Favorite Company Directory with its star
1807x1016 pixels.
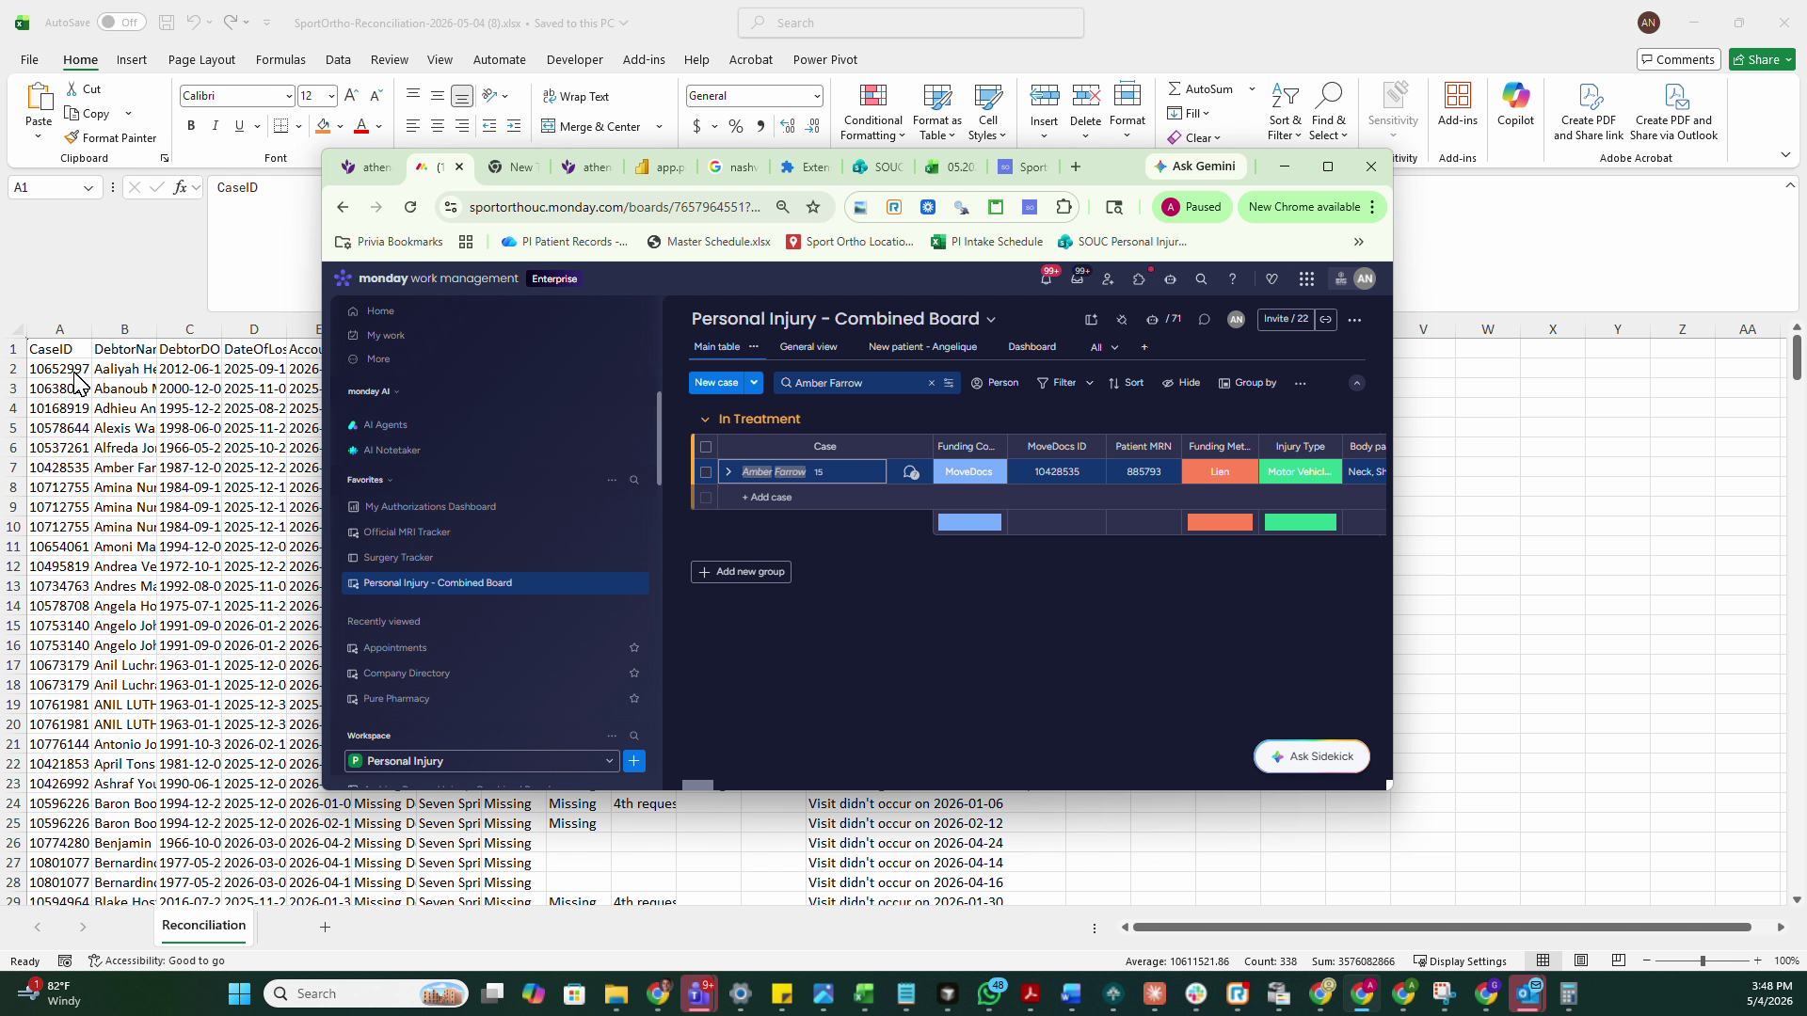coord(634,674)
